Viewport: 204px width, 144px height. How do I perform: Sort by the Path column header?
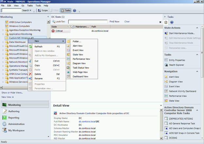(x=100, y=27)
